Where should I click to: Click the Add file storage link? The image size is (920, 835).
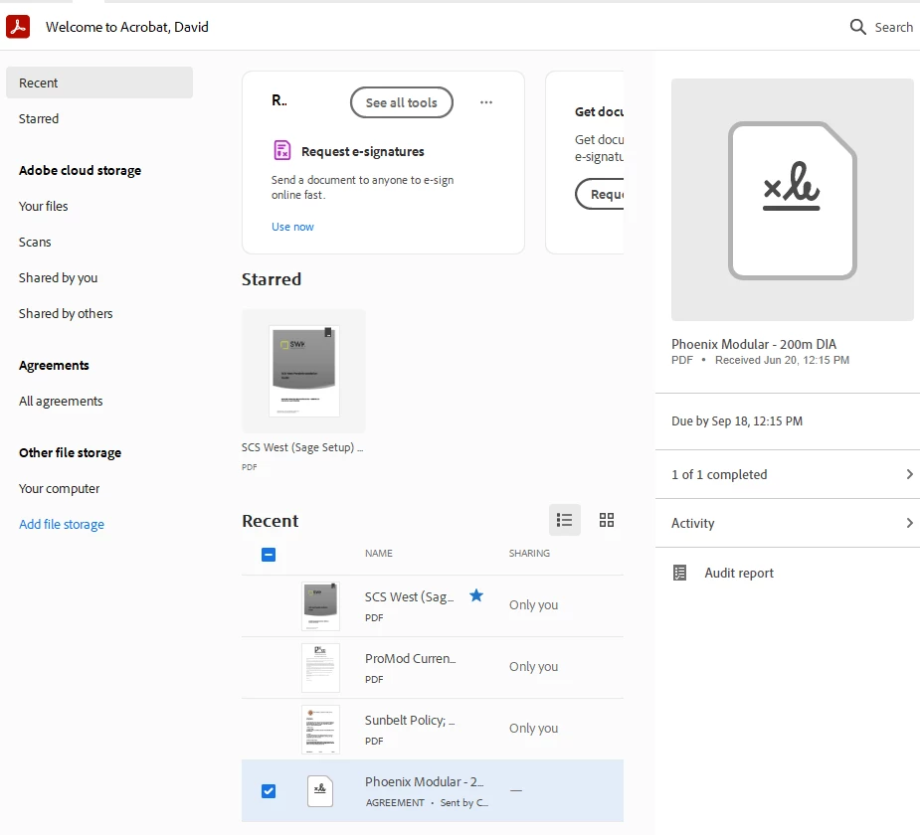pyautogui.click(x=62, y=524)
